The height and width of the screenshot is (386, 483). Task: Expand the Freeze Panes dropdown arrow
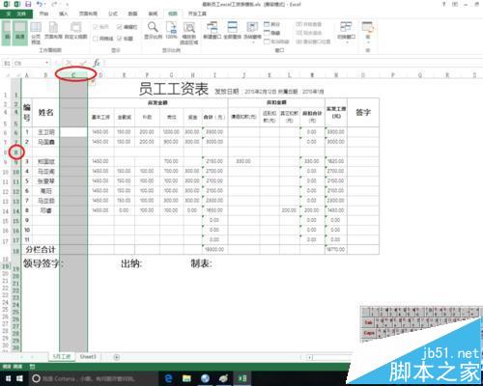click(x=252, y=42)
